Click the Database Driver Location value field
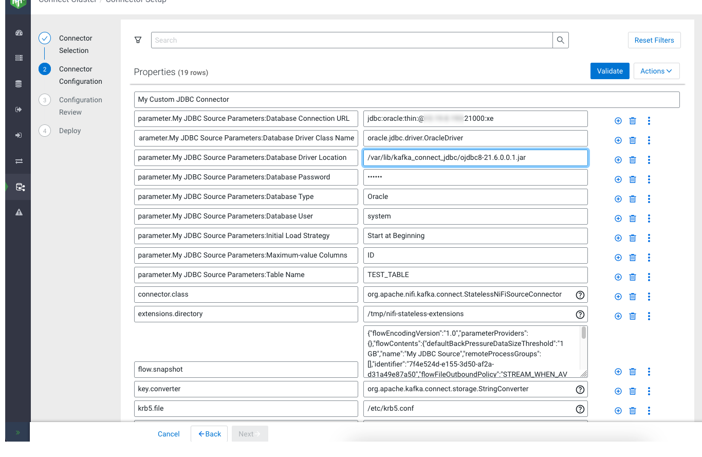Image resolution: width=702 pixels, height=457 pixels. [x=475, y=158]
